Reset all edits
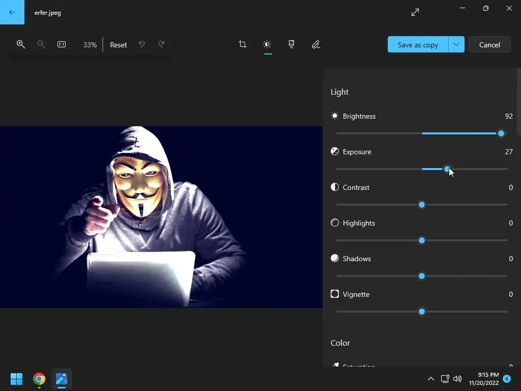 coord(118,45)
